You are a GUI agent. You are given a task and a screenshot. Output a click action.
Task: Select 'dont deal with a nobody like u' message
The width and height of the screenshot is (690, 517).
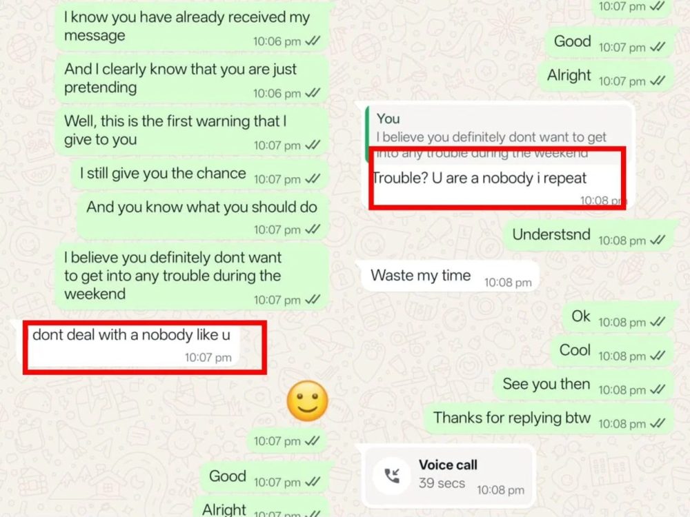(131, 345)
